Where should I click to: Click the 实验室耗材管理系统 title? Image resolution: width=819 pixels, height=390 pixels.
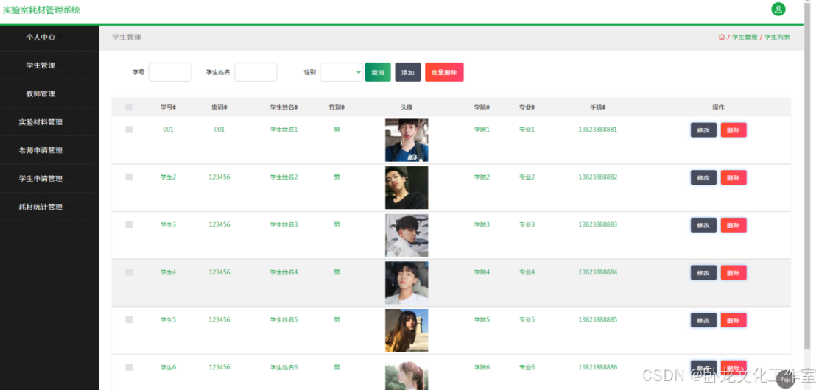[42, 10]
